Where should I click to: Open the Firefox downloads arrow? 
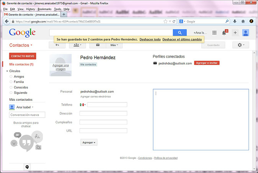click(x=235, y=21)
